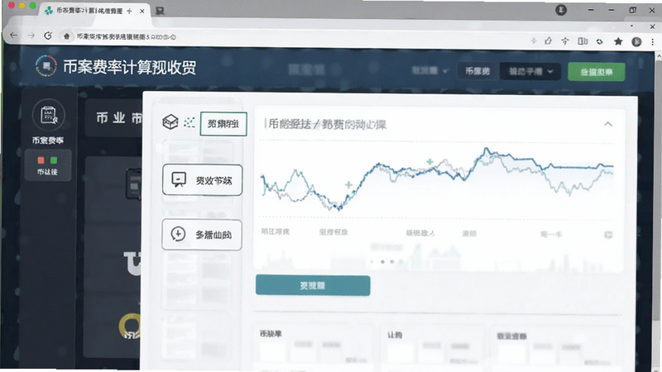This screenshot has height=372, width=662.
Task: Click the green-outlined button at the dialog top
Action: tap(223, 123)
